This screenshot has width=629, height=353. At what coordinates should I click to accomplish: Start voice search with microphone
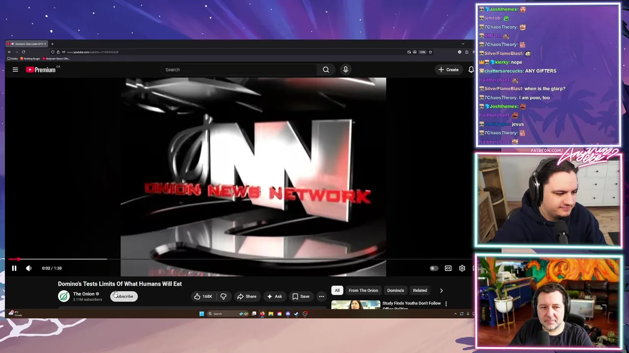point(345,70)
